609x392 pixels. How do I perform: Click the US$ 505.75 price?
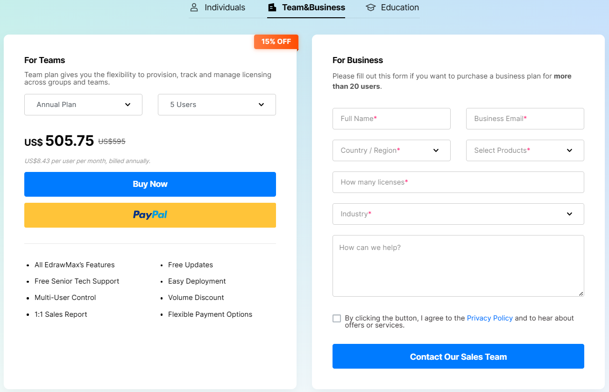click(x=59, y=141)
